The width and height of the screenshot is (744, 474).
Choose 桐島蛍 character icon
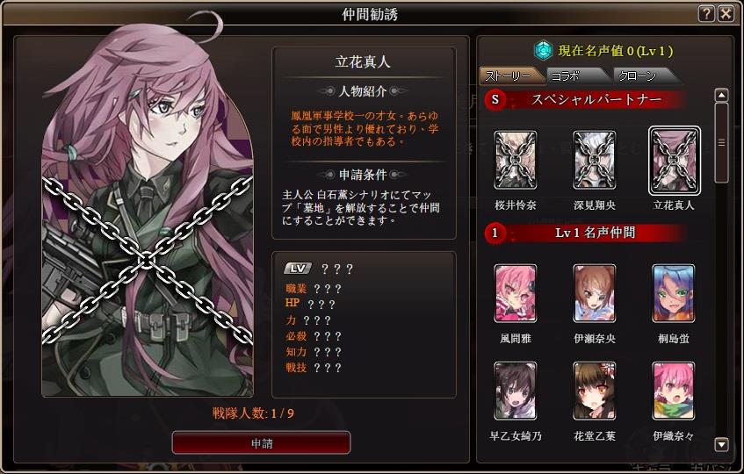(674, 293)
